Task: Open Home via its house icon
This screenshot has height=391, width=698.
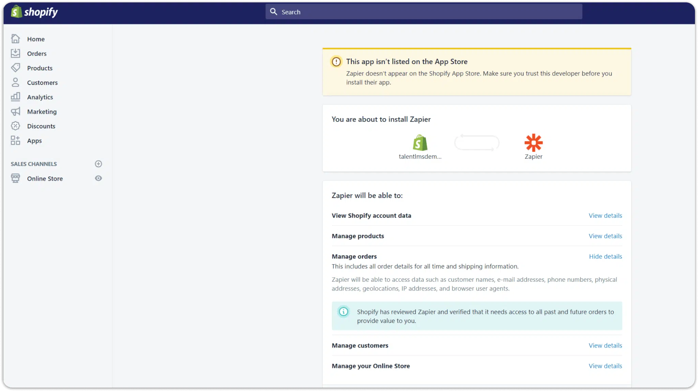Action: tap(15, 39)
